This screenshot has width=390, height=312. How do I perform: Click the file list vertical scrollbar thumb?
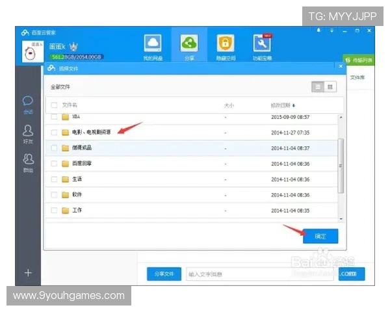341,166
